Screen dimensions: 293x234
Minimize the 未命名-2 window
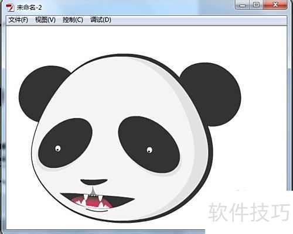[x=243, y=5]
